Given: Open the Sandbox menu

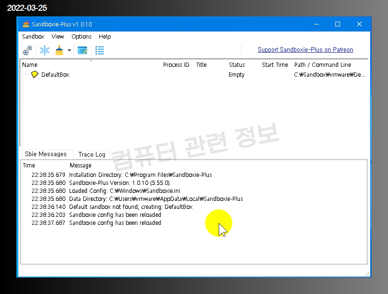Looking at the screenshot, I should [x=33, y=37].
